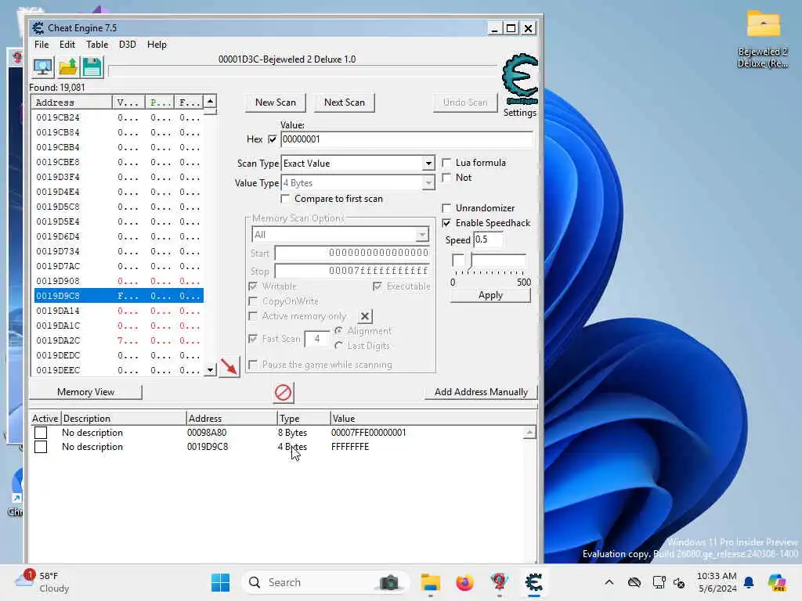Open the Edit menu

(x=67, y=45)
